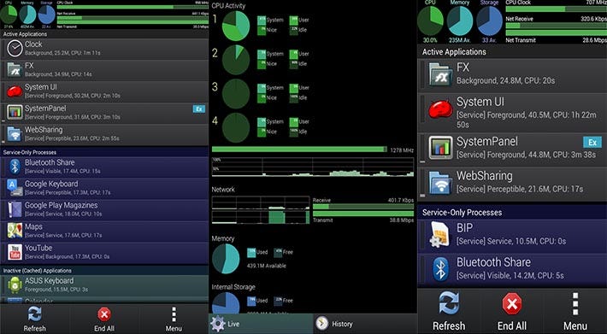Tap the Memory pie showing 235M Av.
The width and height of the screenshot is (607, 334).
coord(459,21)
